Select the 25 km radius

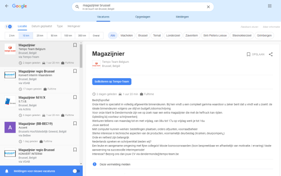(x=40, y=36)
